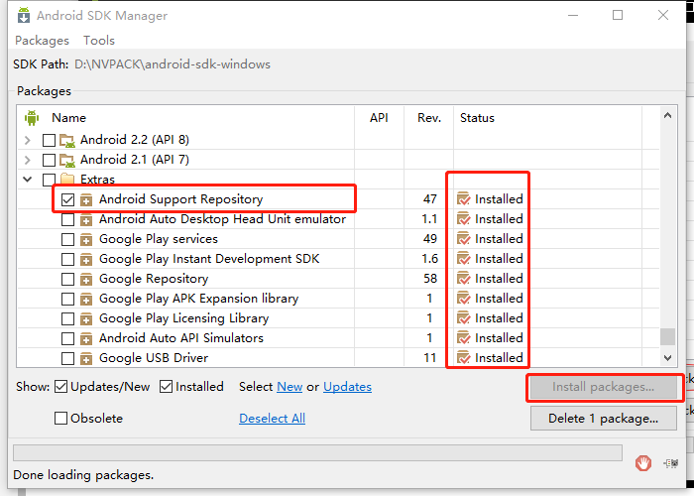
Task: Toggle the Updates/New show filter
Action: 61,387
